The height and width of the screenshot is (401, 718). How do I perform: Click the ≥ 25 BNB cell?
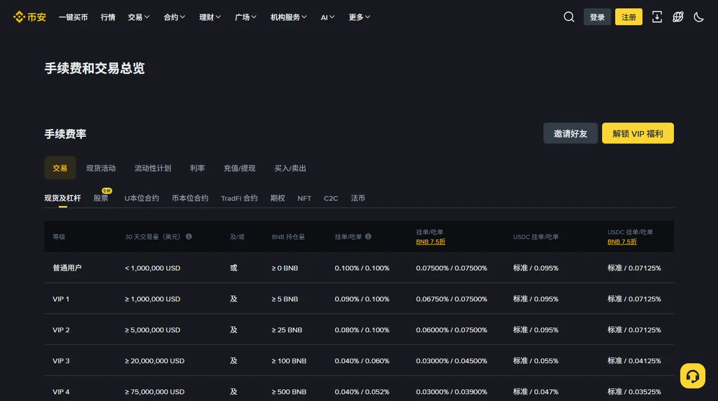(287, 330)
